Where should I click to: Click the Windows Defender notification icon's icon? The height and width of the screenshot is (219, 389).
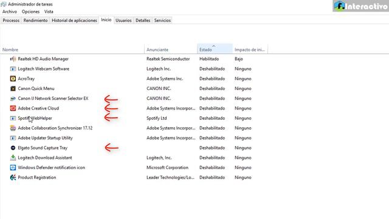pyautogui.click(x=13, y=168)
